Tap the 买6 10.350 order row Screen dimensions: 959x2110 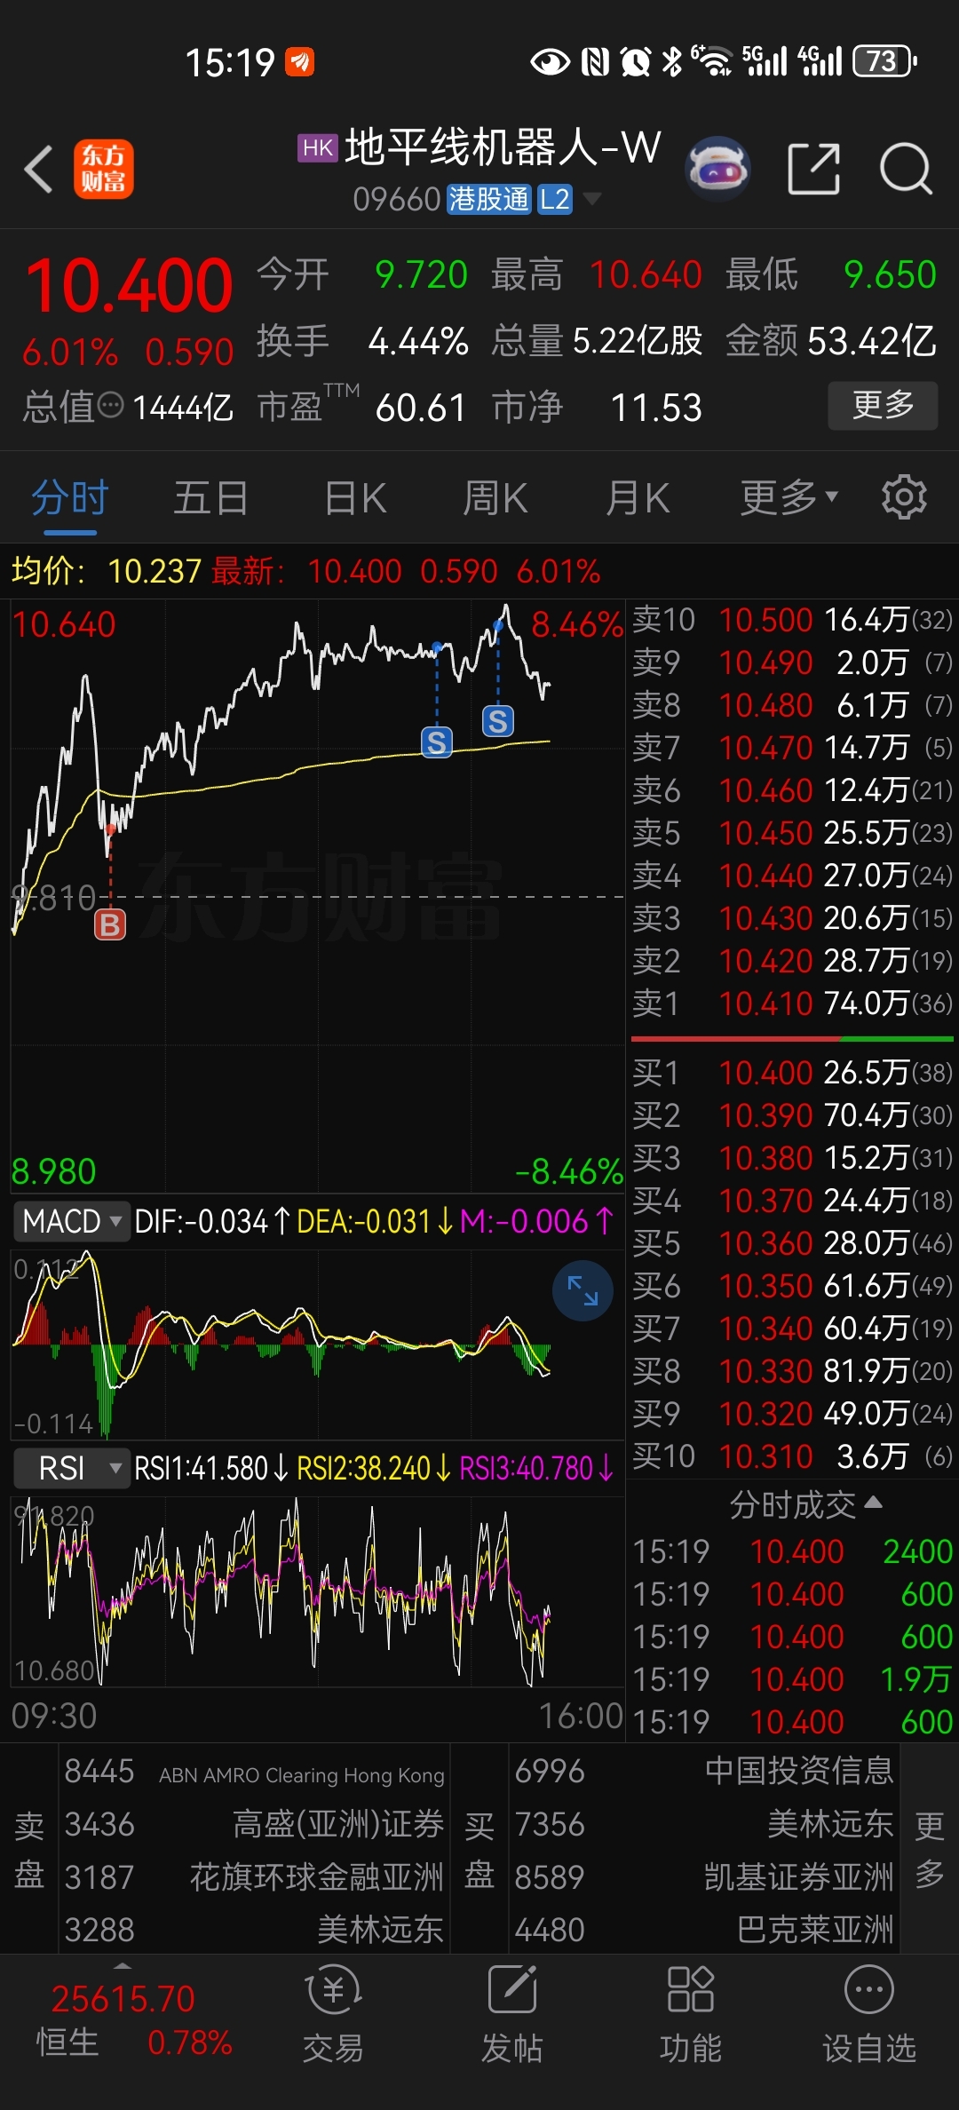coord(792,1286)
